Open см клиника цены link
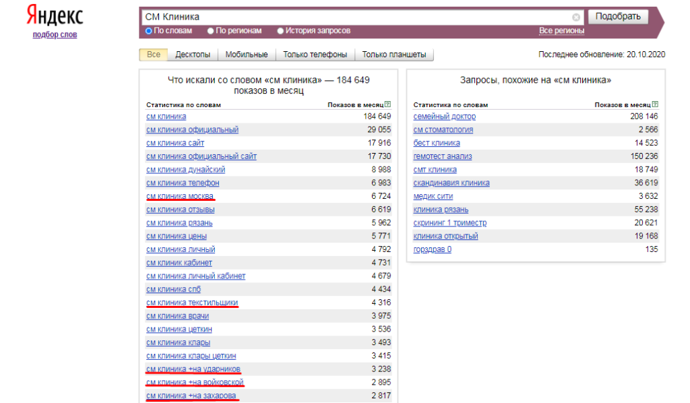This screenshot has width=690, height=403. pos(177,236)
